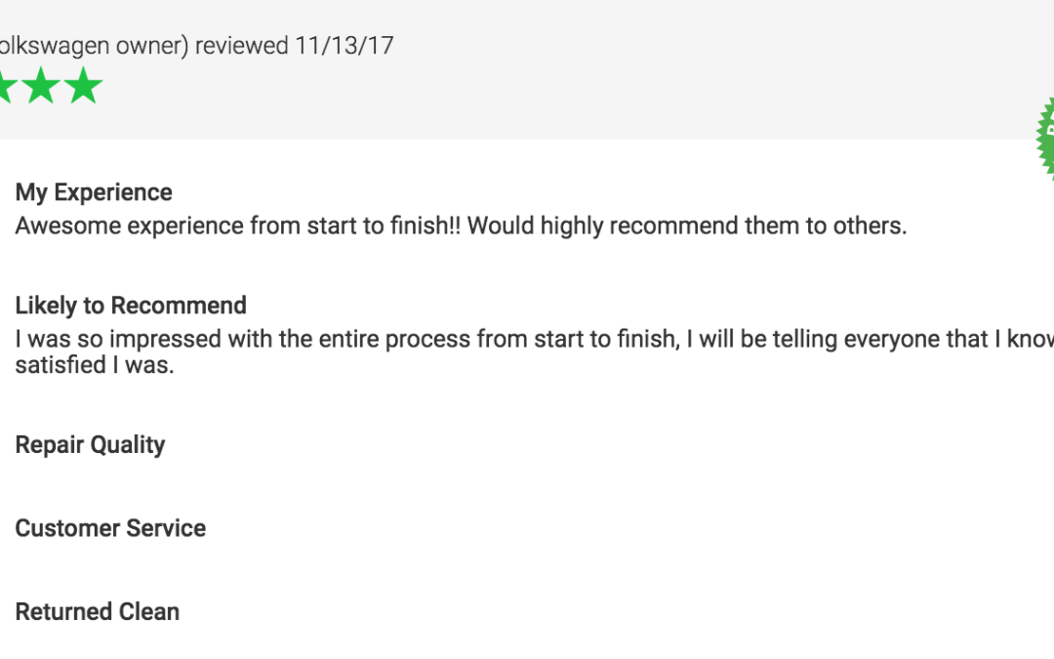
Task: Click the word reviewed in the header
Action: 242,46
